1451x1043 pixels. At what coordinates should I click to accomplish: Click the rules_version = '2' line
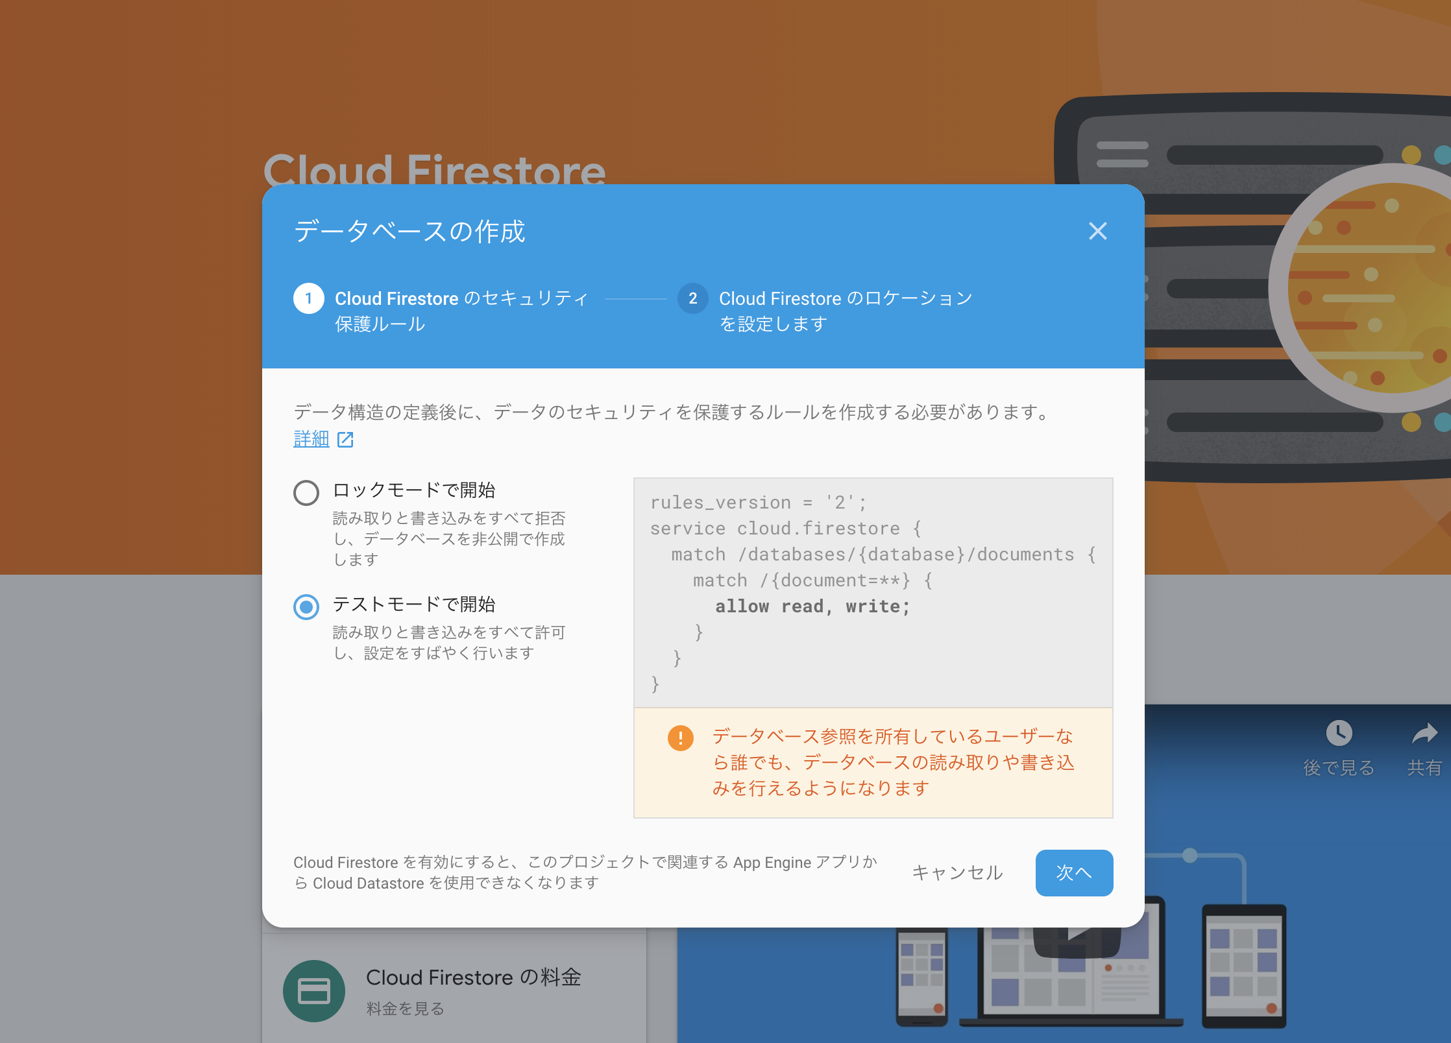point(758,503)
